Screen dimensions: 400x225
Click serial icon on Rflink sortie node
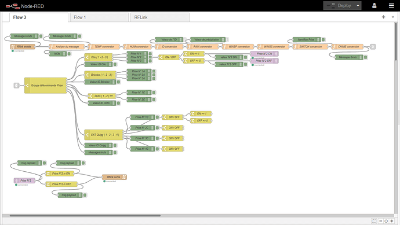point(124,177)
